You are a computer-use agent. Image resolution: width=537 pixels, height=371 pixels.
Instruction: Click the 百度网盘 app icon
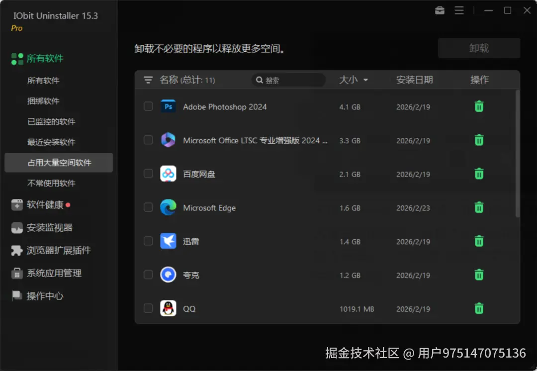[x=168, y=174]
